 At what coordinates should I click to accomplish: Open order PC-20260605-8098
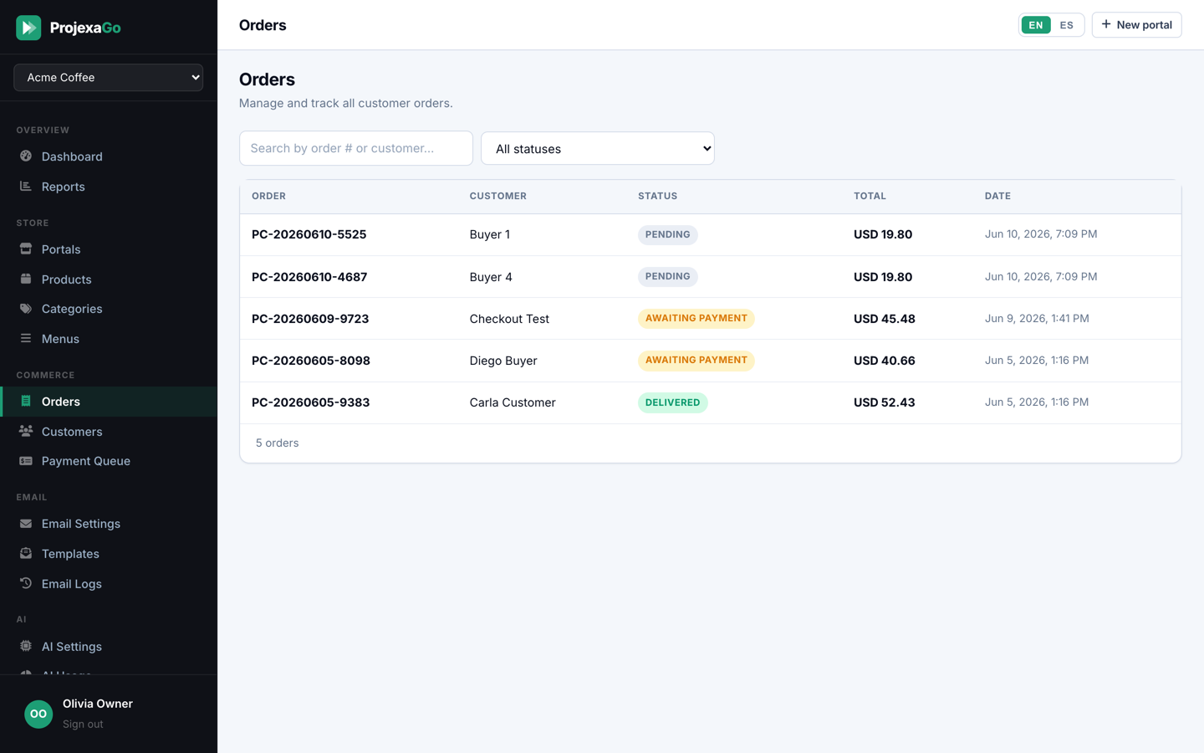[311, 361]
